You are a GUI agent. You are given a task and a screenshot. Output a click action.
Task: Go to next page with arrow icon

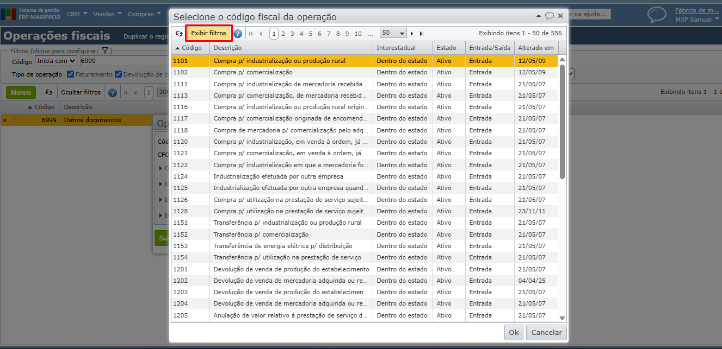coord(412,34)
